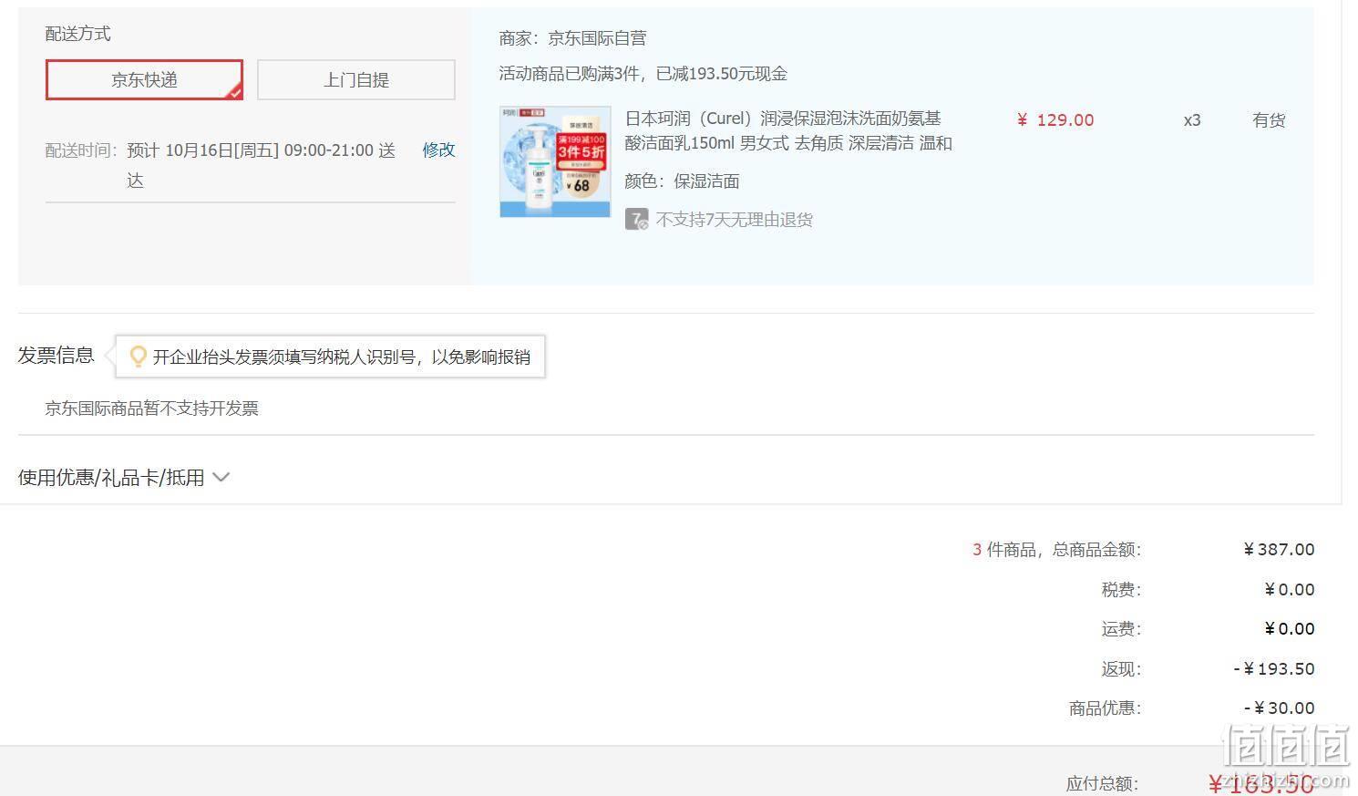Open the Curel cleanser product thumbnail
The height and width of the screenshot is (796, 1358).
click(555, 162)
